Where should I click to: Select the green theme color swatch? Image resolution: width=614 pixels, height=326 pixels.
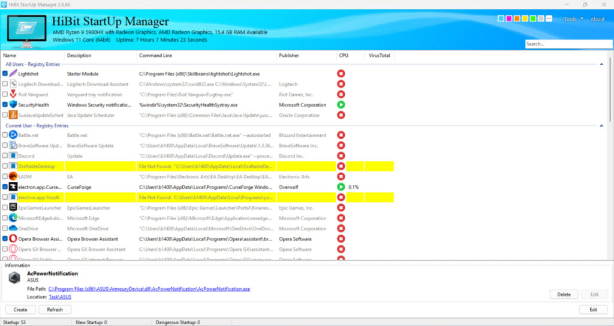533,19
